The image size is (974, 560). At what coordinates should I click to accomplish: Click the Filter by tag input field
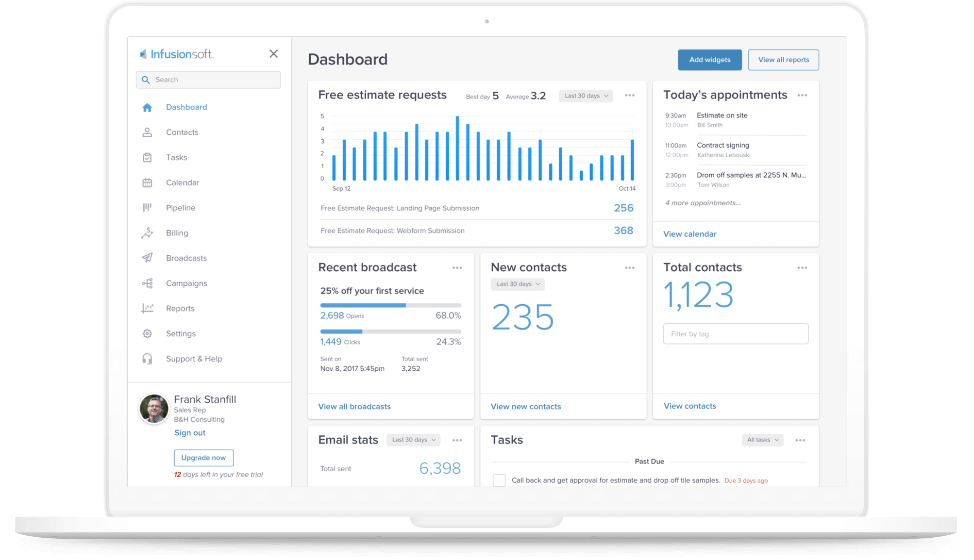pos(735,334)
